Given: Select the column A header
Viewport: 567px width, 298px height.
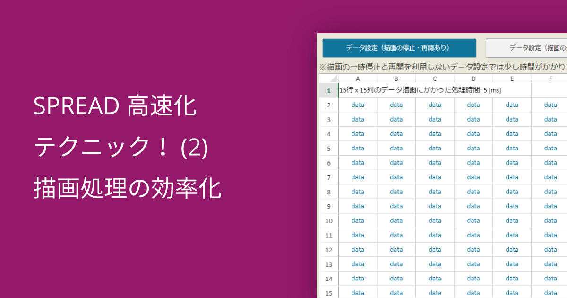Looking at the screenshot, I should tap(358, 79).
